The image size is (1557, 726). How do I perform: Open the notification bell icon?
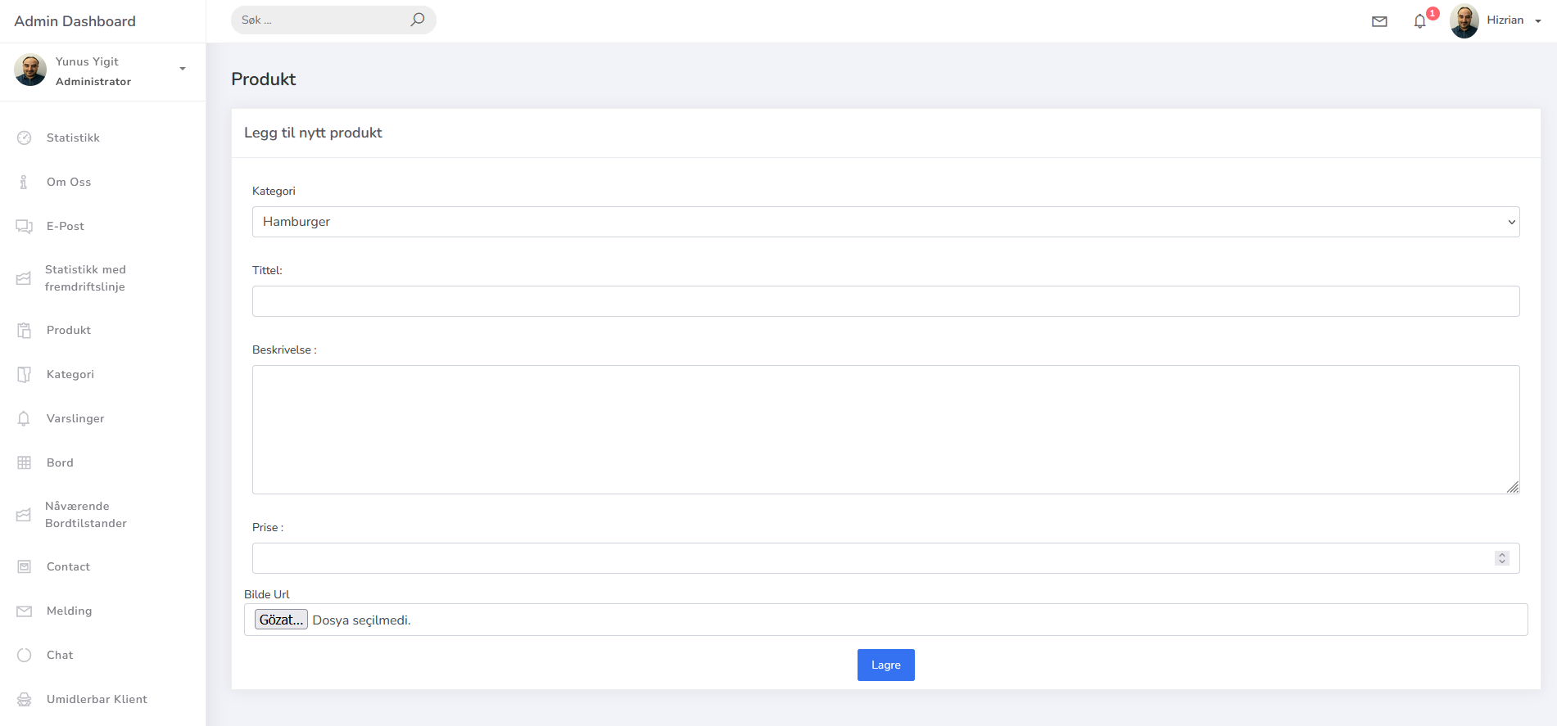tap(1420, 21)
